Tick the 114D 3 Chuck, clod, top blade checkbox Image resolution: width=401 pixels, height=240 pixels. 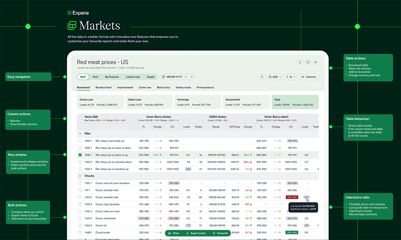[x=80, y=204]
